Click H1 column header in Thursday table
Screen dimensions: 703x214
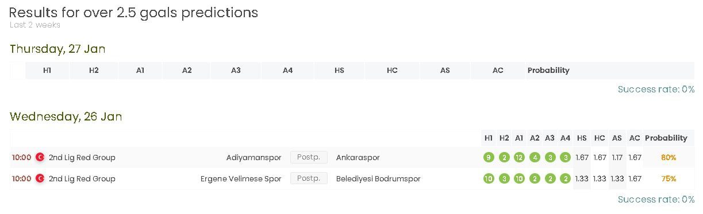point(47,71)
